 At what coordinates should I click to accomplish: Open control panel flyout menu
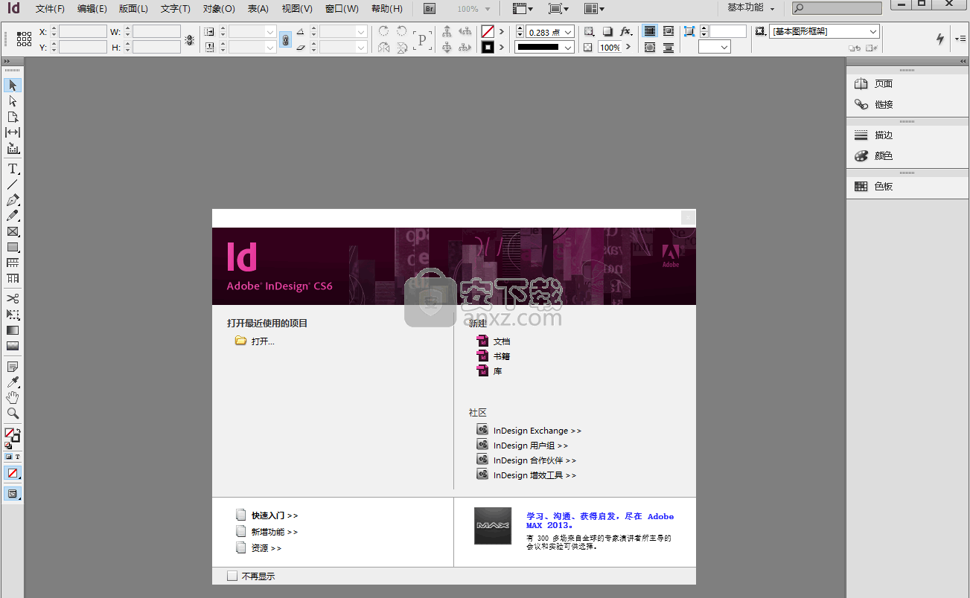click(960, 39)
